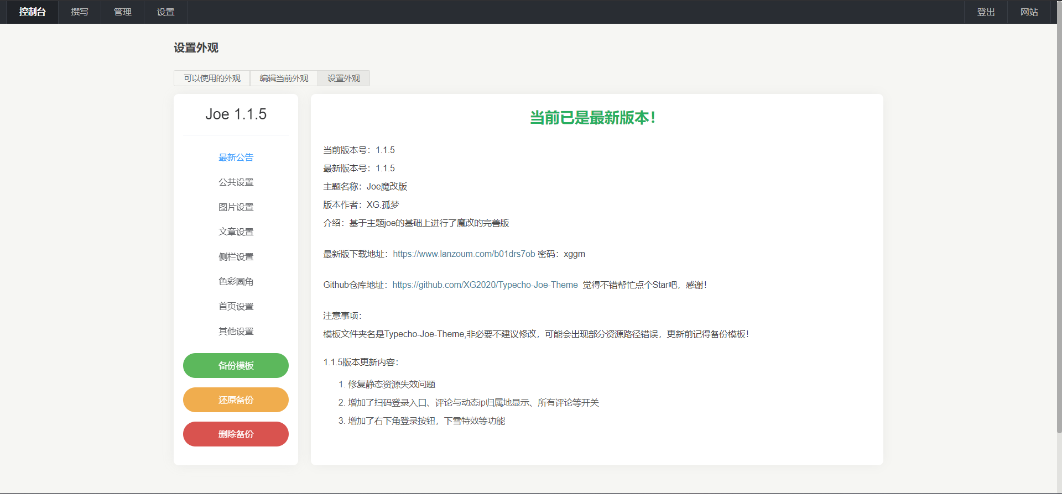The height and width of the screenshot is (494, 1062).
Task: Select 最新公告 in the theme sidebar
Action: (x=236, y=157)
